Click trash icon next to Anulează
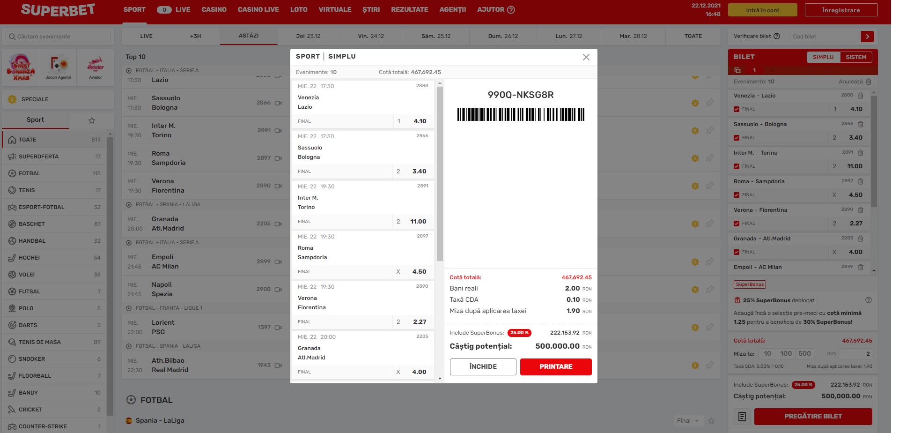This screenshot has width=899, height=433. click(869, 82)
